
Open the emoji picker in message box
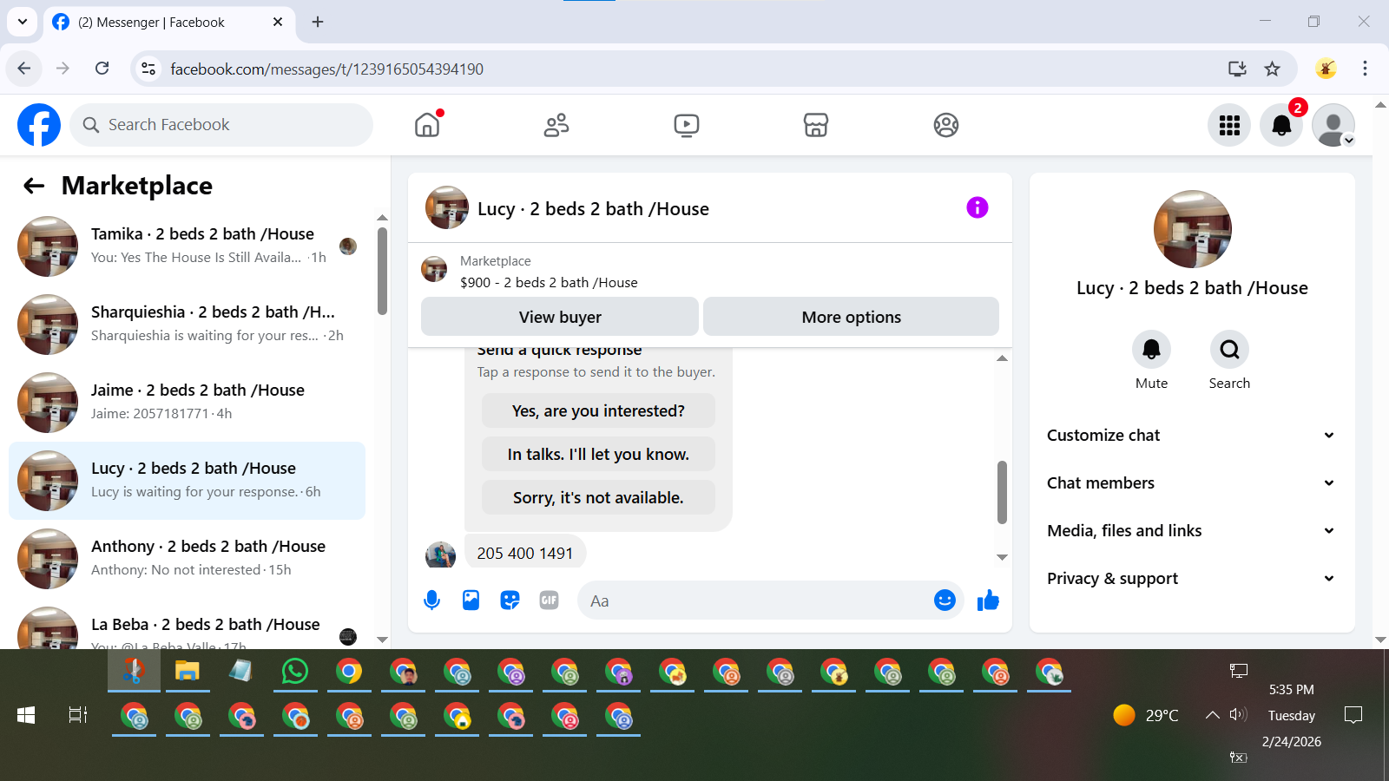tap(945, 600)
